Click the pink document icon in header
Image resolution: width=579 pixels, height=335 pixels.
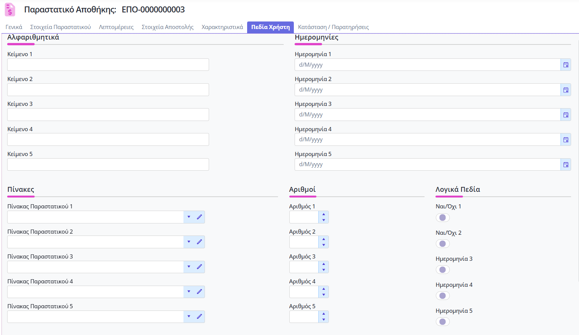coord(10,10)
